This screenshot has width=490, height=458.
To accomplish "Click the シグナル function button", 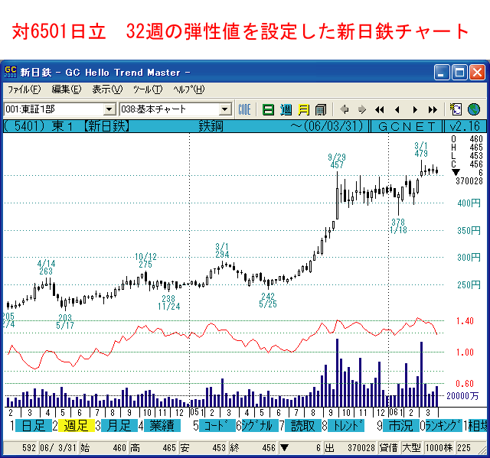I will [260, 426].
